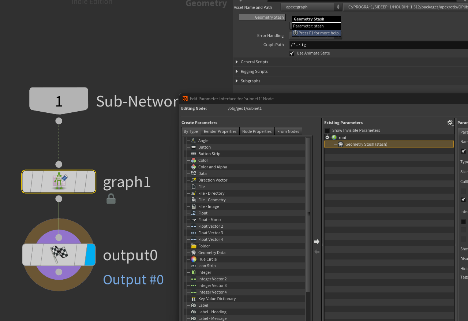Select the Integer Vector 2 parameter type
Viewport: 468px width, 321px height.
(212, 279)
